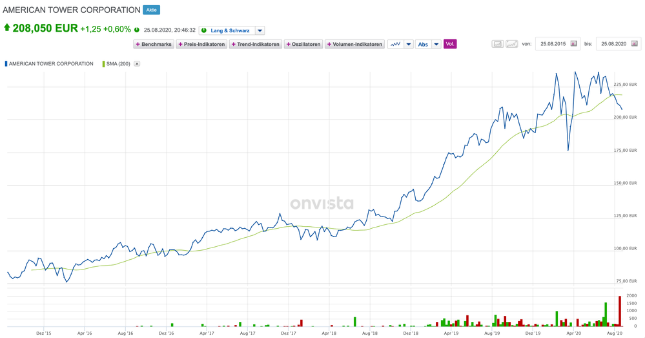Remove the SMA (200) indicator

pos(137,64)
